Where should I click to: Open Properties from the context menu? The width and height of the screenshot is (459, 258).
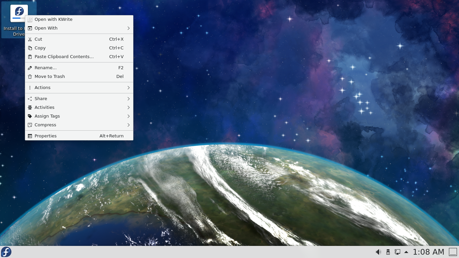pos(79,136)
